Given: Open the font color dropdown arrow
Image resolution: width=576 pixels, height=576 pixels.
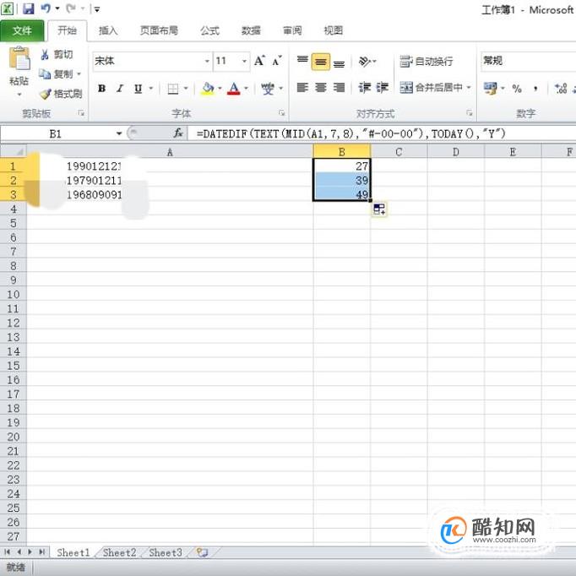Looking at the screenshot, I should [246, 88].
